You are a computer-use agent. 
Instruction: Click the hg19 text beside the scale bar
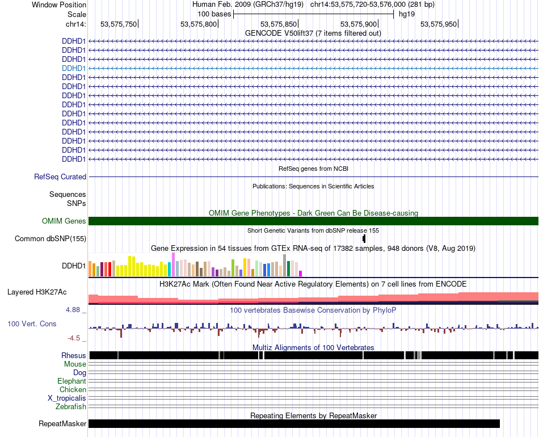pos(407,14)
